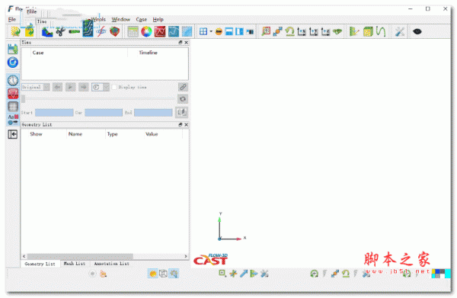The height and width of the screenshot is (298, 457).
Task: Open the Original dropdown in Time panel
Action: [x=36, y=87]
